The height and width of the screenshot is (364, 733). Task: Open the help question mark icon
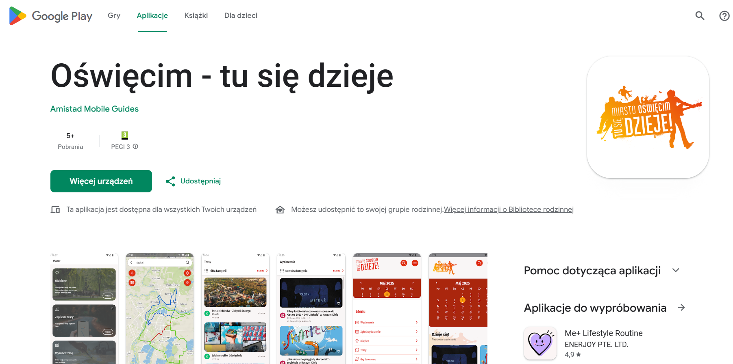724,16
